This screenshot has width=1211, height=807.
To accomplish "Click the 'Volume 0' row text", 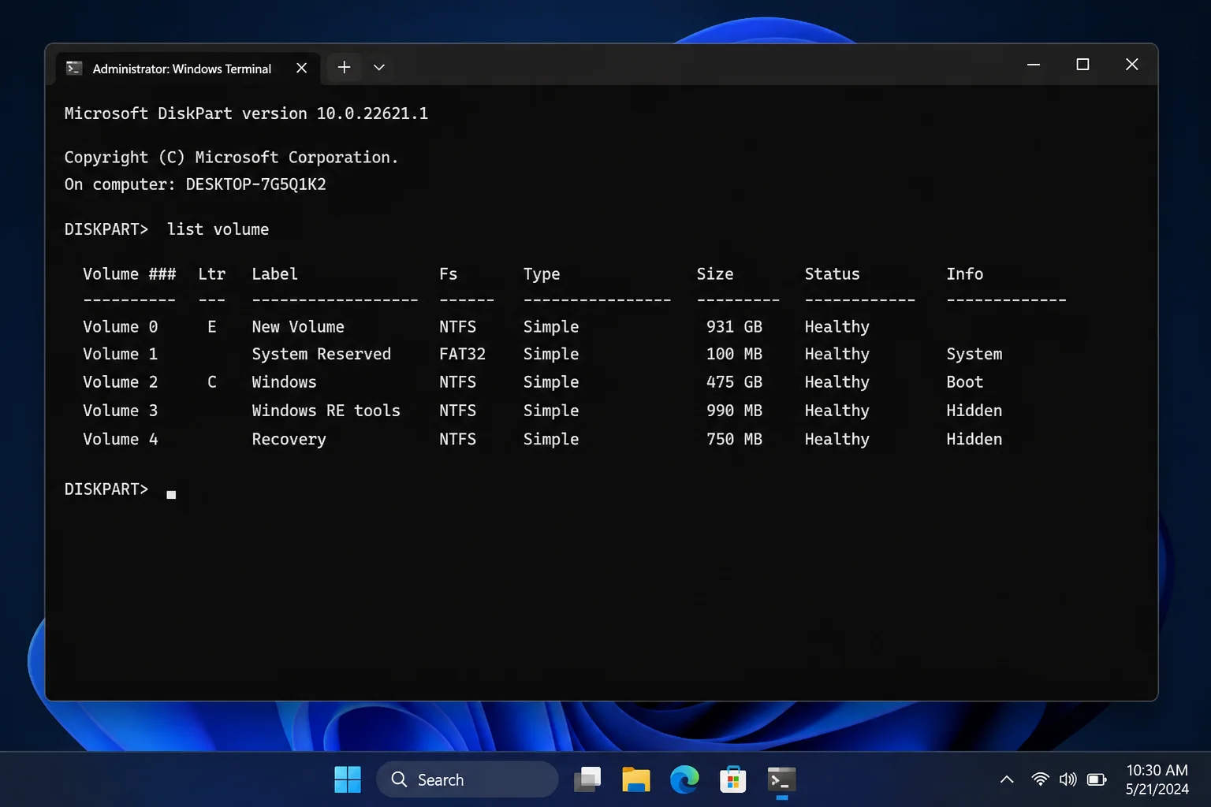I will 121,326.
